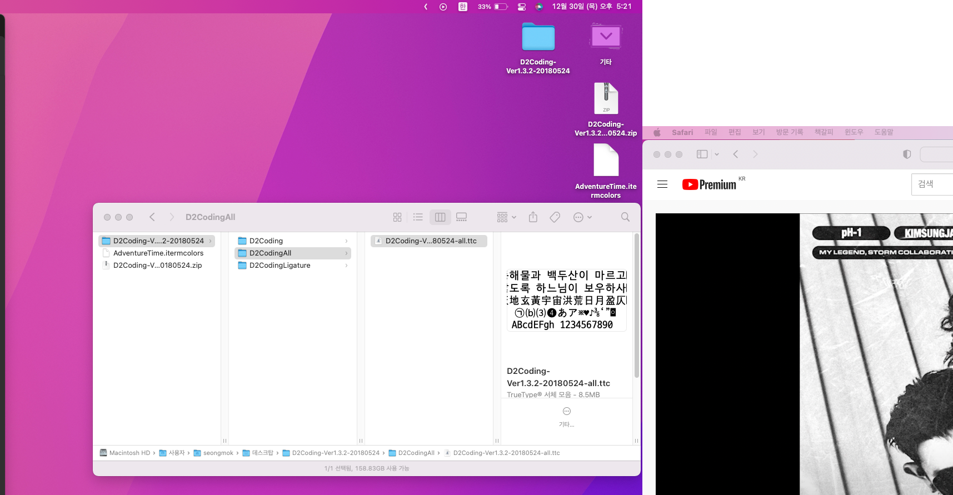The width and height of the screenshot is (953, 495).
Task: Select D2Coding-V....2-20180524 folder in first column
Action: pos(157,241)
